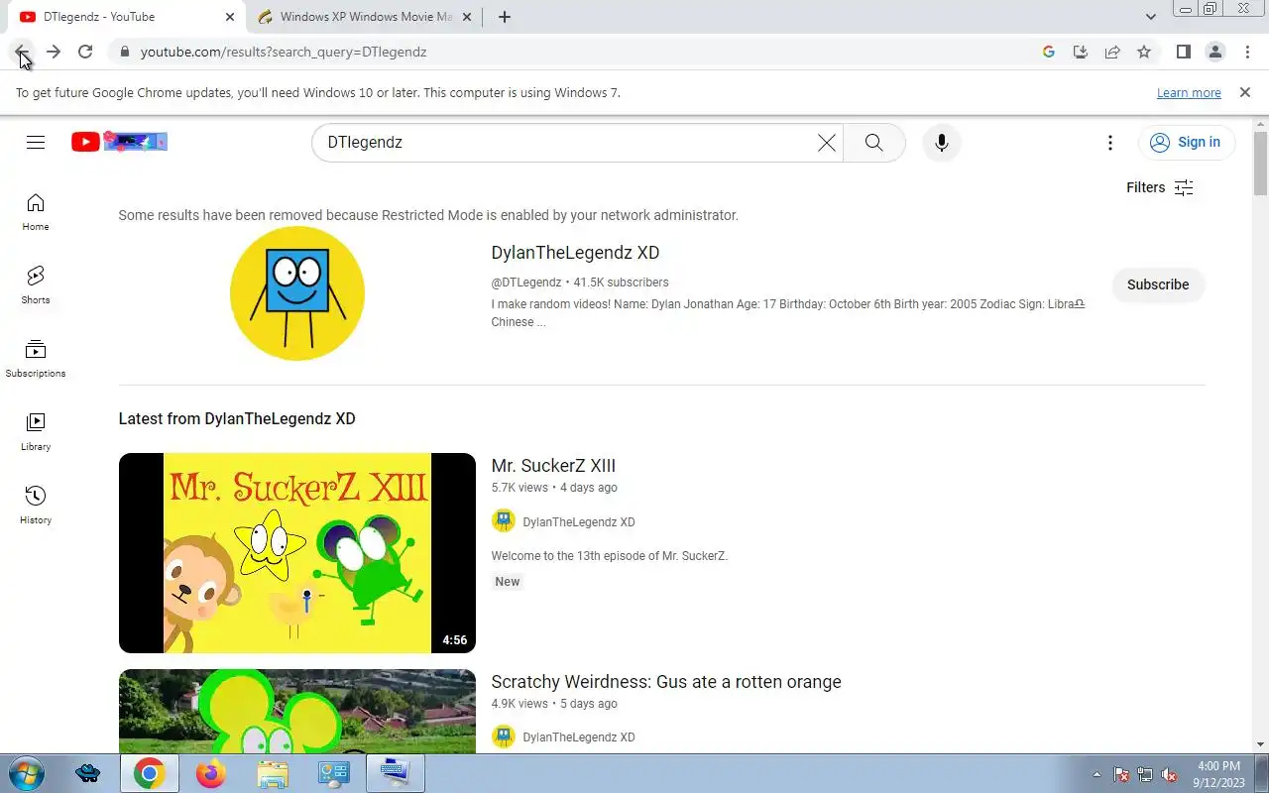
Task: Open YouTube settings three-dot menu
Action: point(1110,143)
